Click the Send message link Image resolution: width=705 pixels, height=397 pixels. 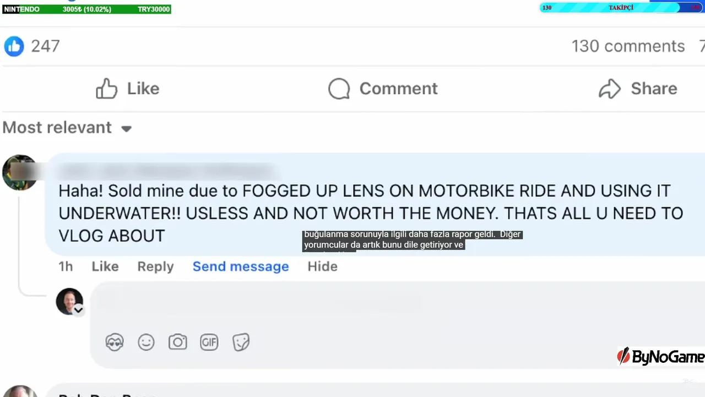click(241, 267)
